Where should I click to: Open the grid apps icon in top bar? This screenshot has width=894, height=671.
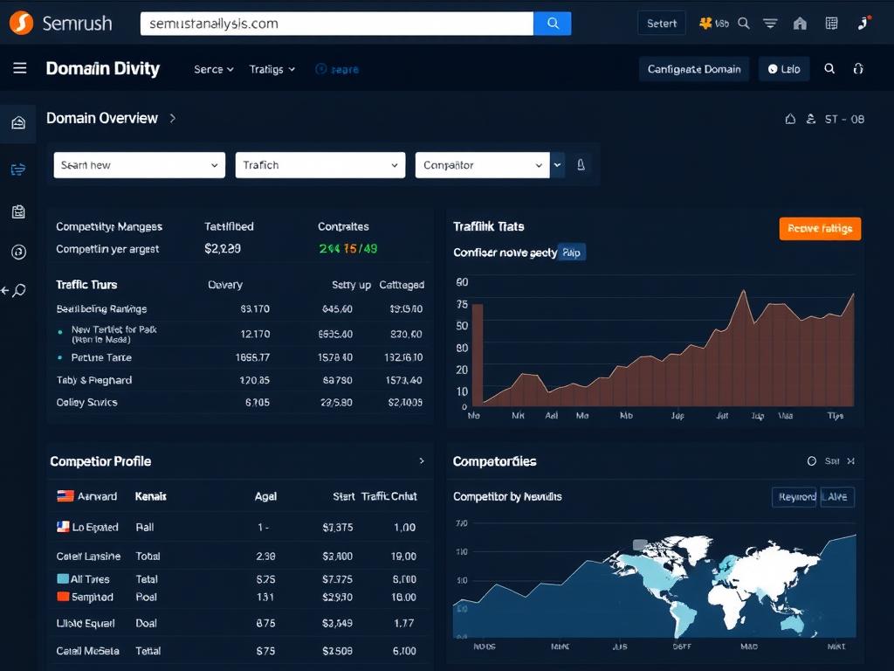[830, 23]
